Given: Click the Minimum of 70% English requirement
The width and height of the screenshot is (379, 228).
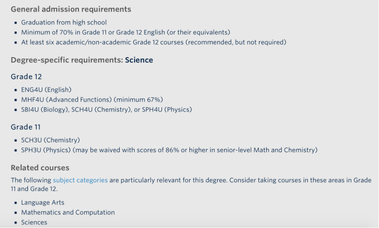Looking at the screenshot, I should 126,32.
